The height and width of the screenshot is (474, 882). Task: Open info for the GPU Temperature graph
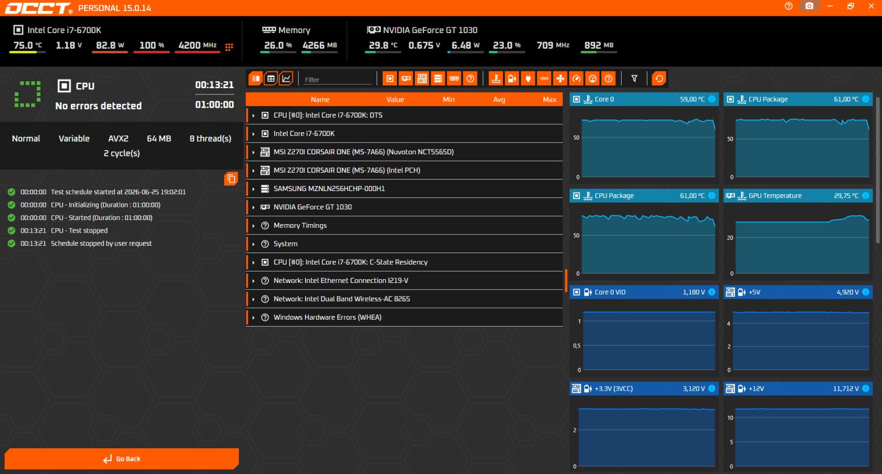click(866, 196)
